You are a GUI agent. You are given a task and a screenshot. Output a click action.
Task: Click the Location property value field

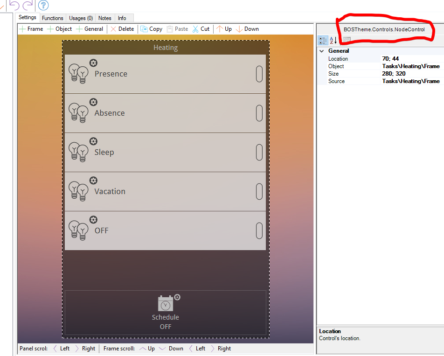[x=410, y=59]
